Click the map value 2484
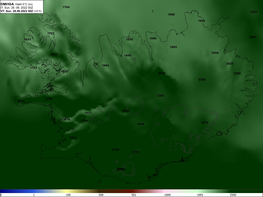This screenshot has width=263, height=197. (253, 37)
